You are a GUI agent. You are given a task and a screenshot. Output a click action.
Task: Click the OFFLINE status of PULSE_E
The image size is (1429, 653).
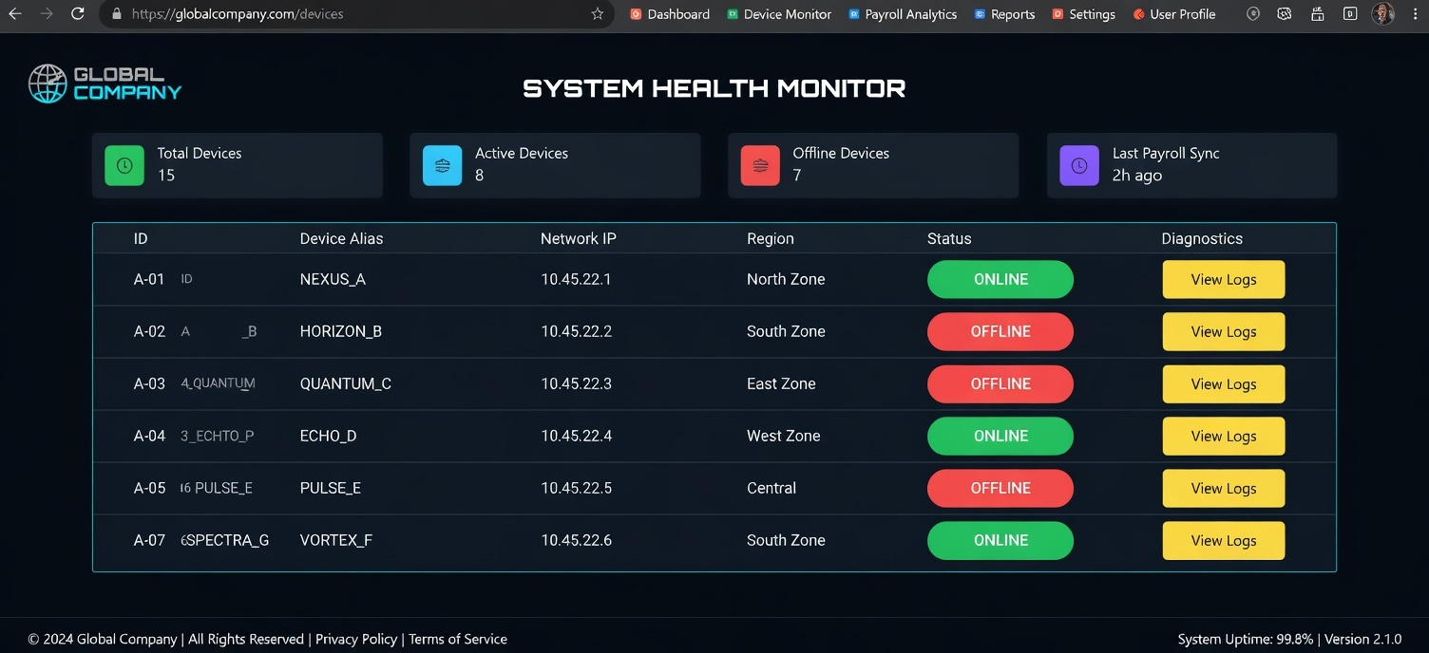click(x=1000, y=488)
